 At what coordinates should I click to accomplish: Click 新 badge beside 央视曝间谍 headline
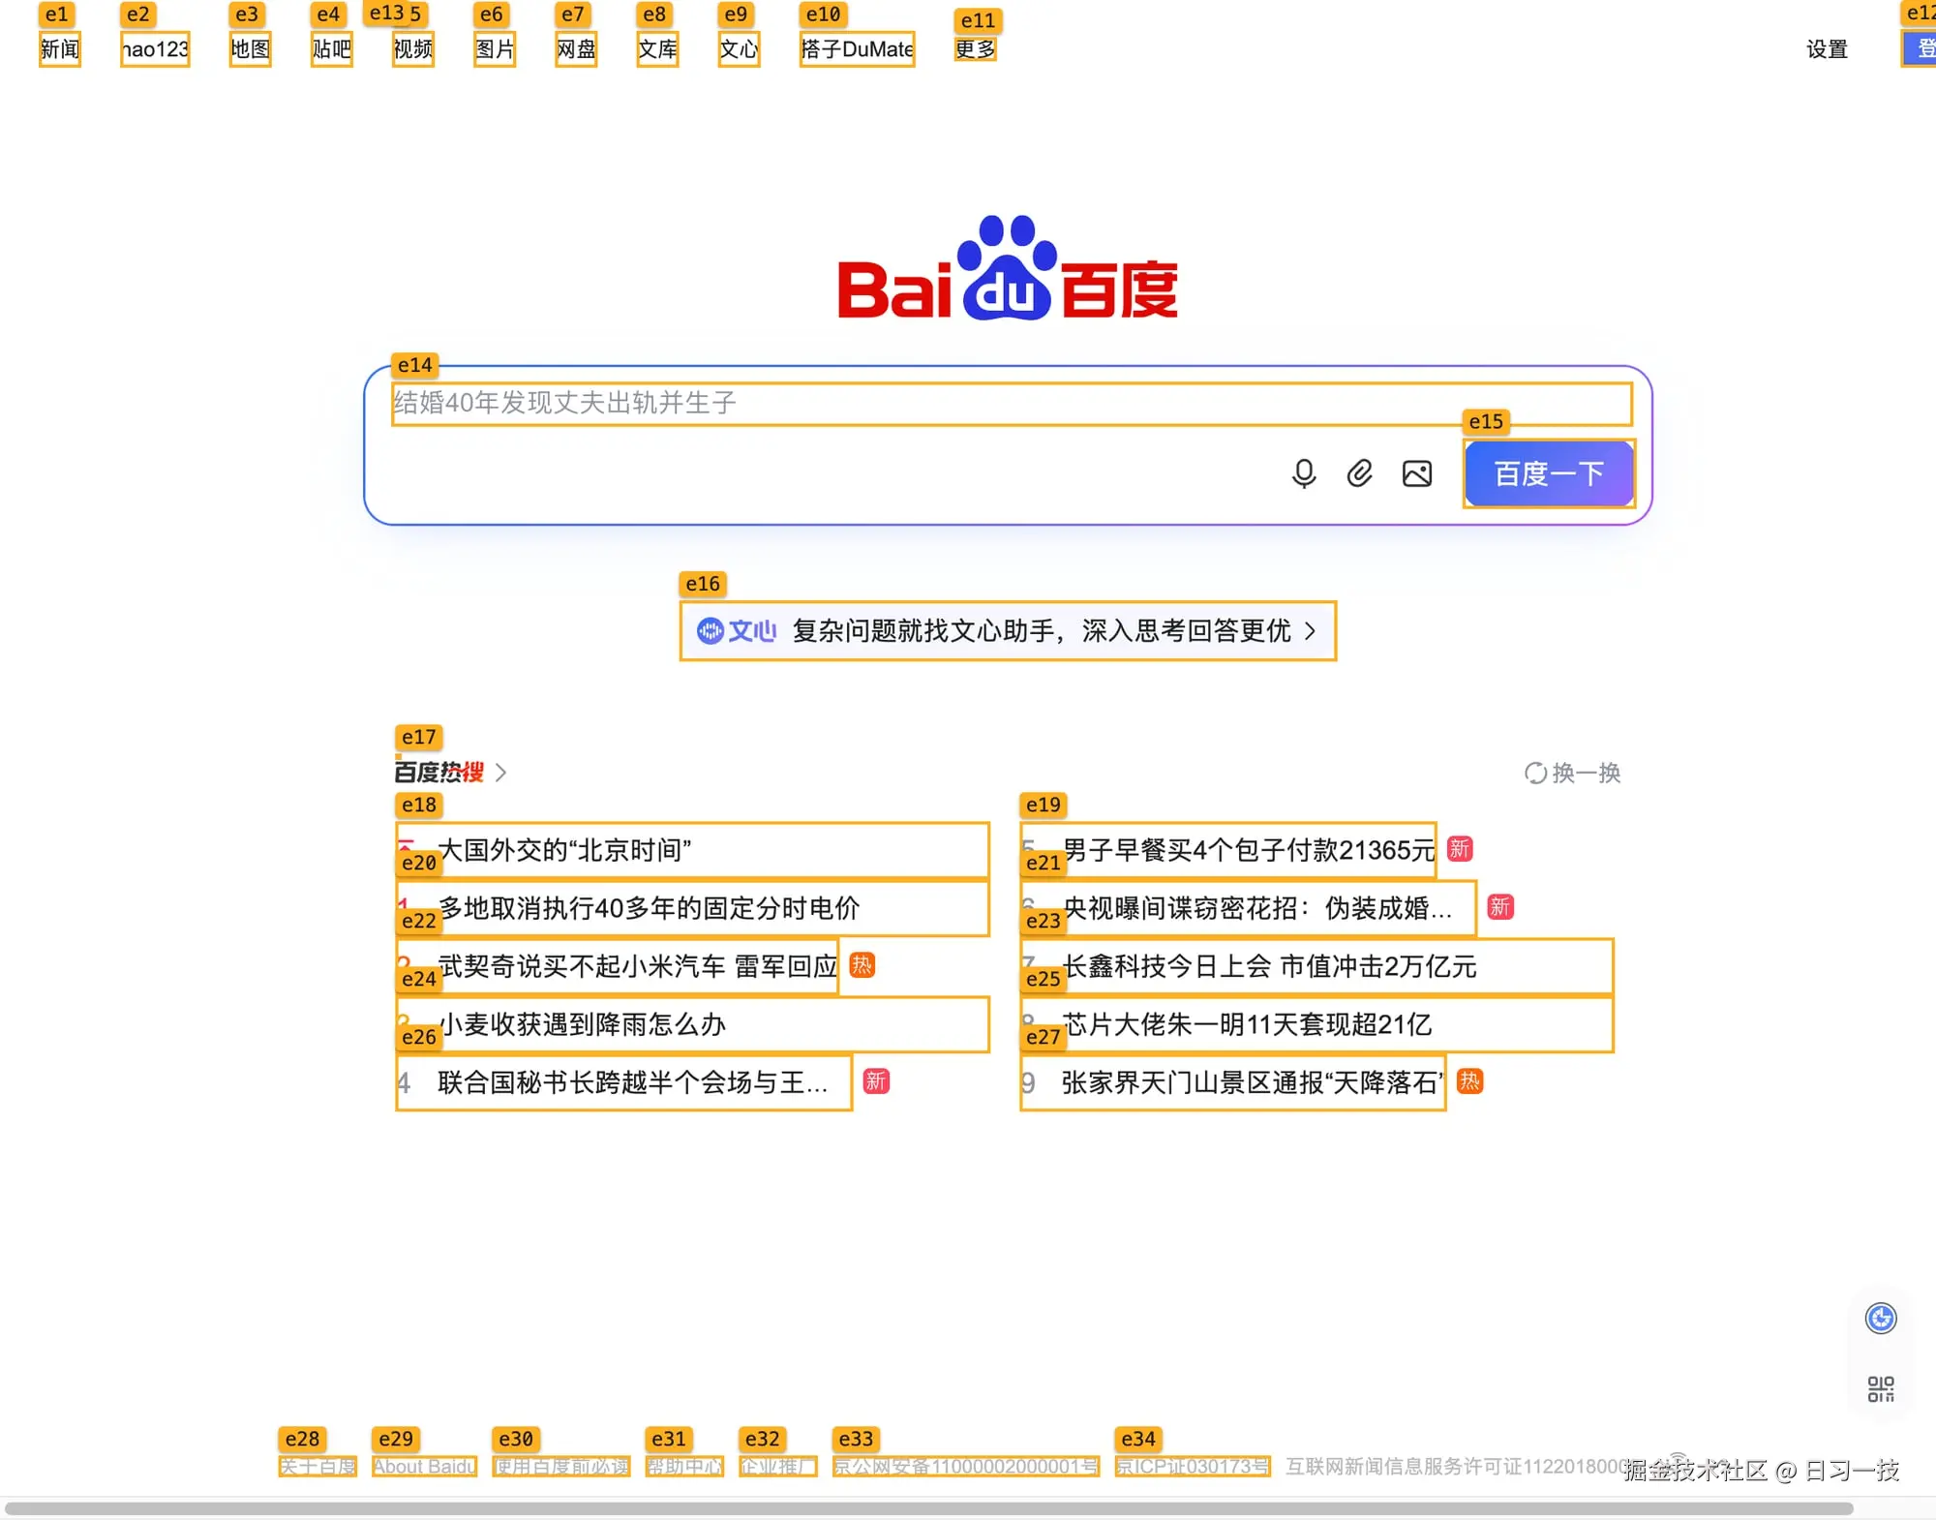pos(1500,907)
